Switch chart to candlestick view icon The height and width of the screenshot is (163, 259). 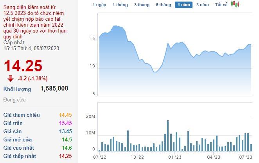[235, 4]
